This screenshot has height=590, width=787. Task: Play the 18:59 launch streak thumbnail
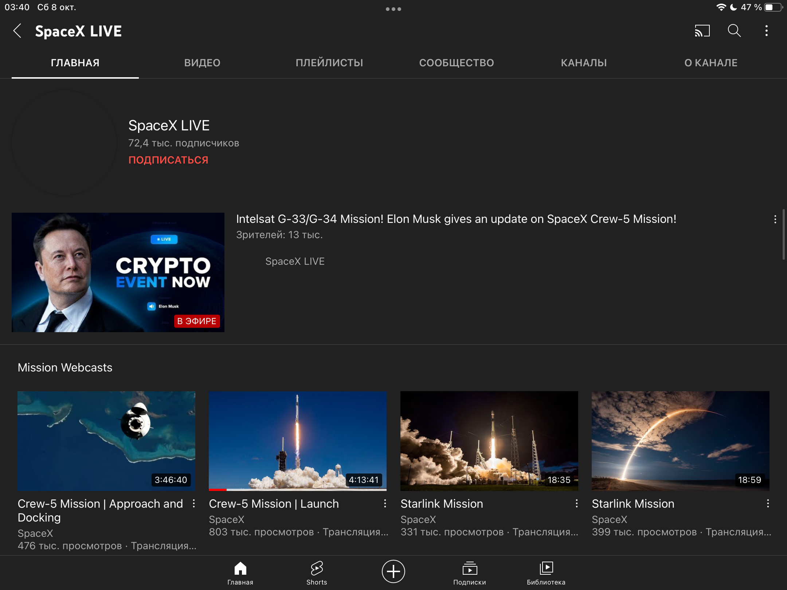(681, 441)
